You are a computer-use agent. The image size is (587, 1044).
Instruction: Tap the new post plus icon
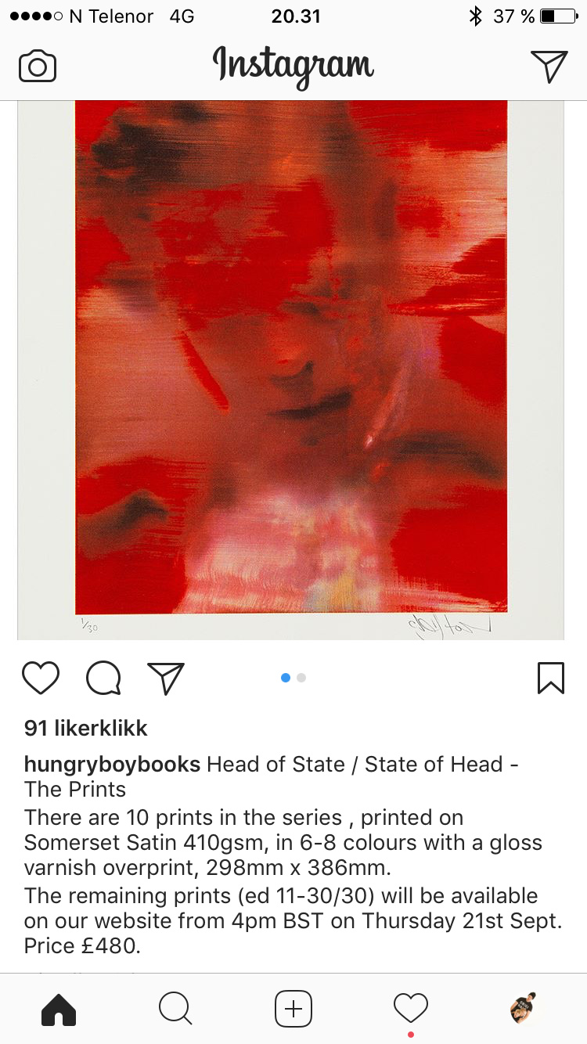tap(293, 1009)
